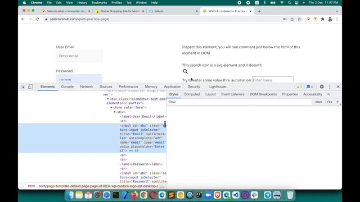Screen dimensions: 360x202
Task: Collapse the div node under the form
Action: coord(115,112)
